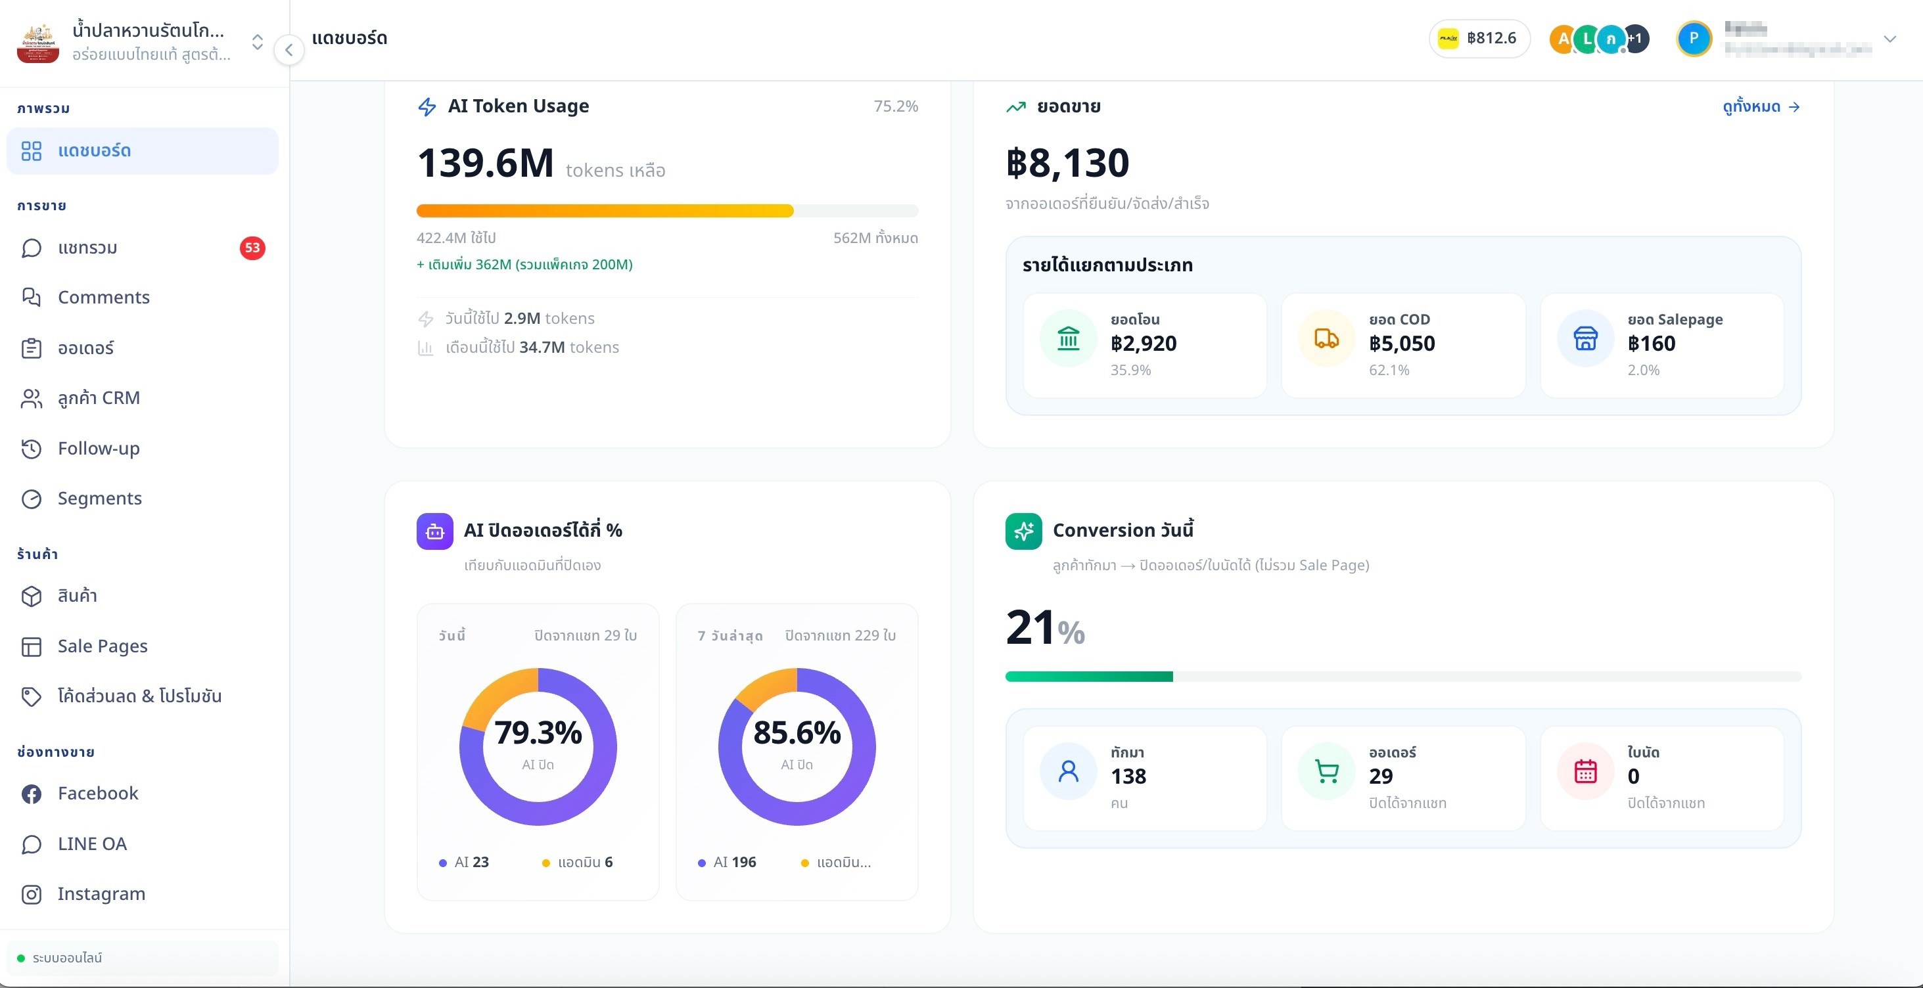The width and height of the screenshot is (1923, 988).
Task: Click the orange token usage progress bar
Action: (x=667, y=211)
